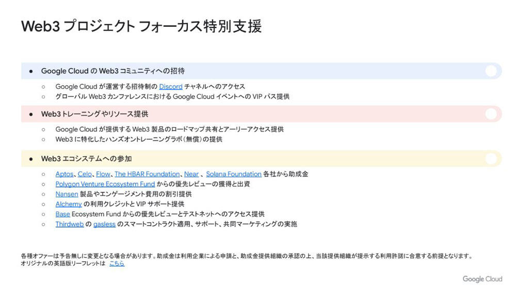Click the line about VIP パス提供

coord(172,97)
